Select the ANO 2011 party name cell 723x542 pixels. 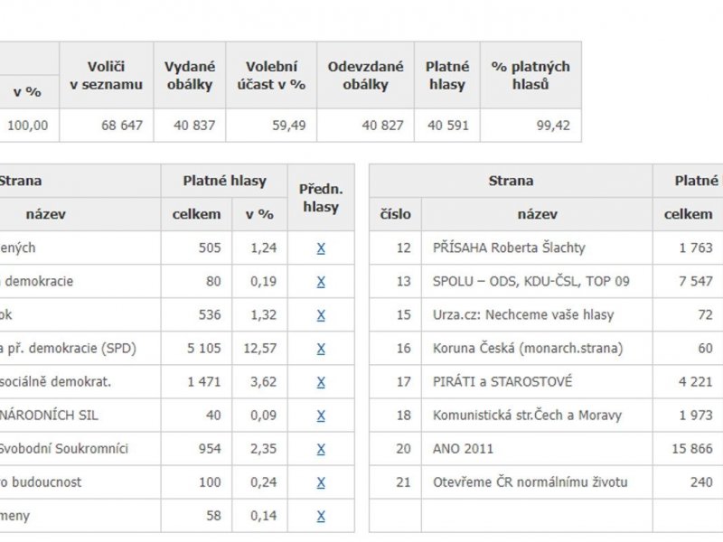point(537,449)
